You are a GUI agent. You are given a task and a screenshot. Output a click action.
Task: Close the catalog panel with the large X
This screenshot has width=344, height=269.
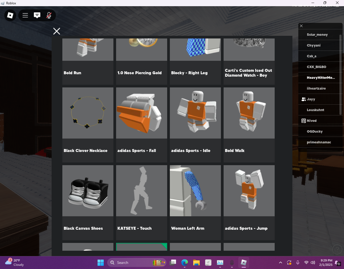(x=57, y=31)
